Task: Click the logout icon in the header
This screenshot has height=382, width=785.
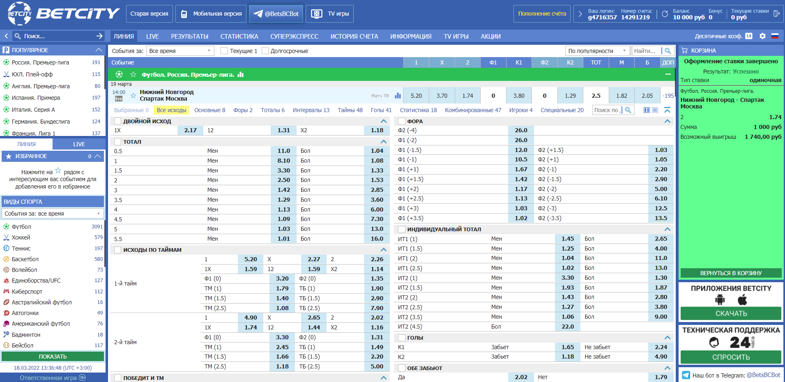Action: click(x=776, y=14)
